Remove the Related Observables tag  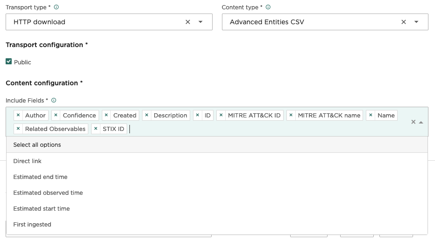coord(18,129)
